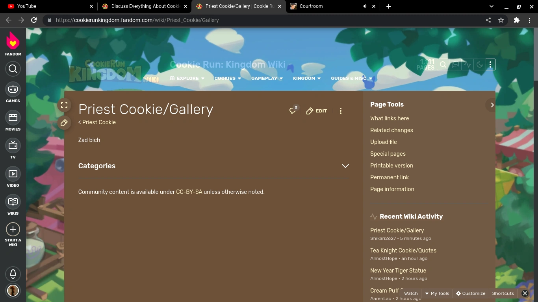
Task: Go back to the previous page
Action: click(x=9, y=20)
